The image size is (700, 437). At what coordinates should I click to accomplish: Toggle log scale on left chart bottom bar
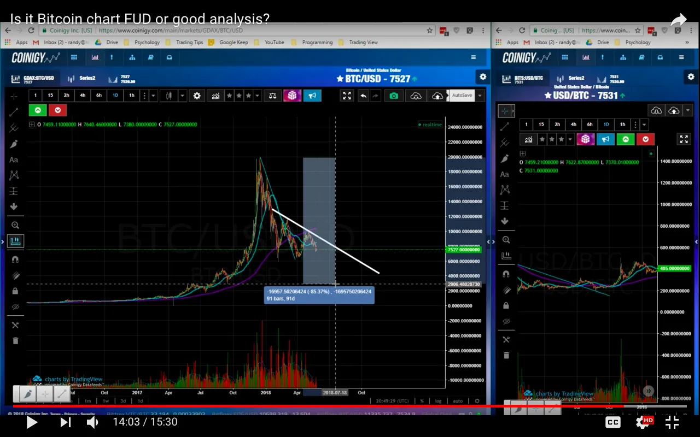click(x=439, y=401)
